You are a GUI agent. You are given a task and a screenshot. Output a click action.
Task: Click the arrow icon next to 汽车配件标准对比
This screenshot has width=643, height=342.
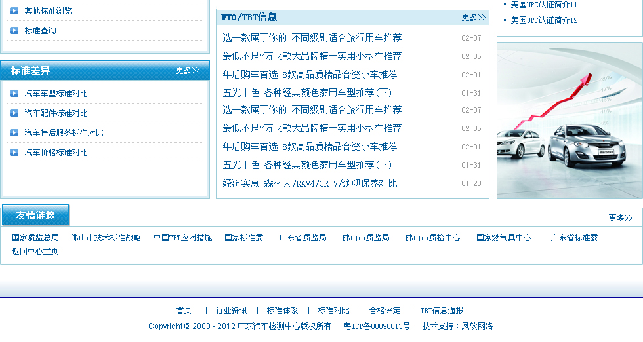tap(14, 113)
